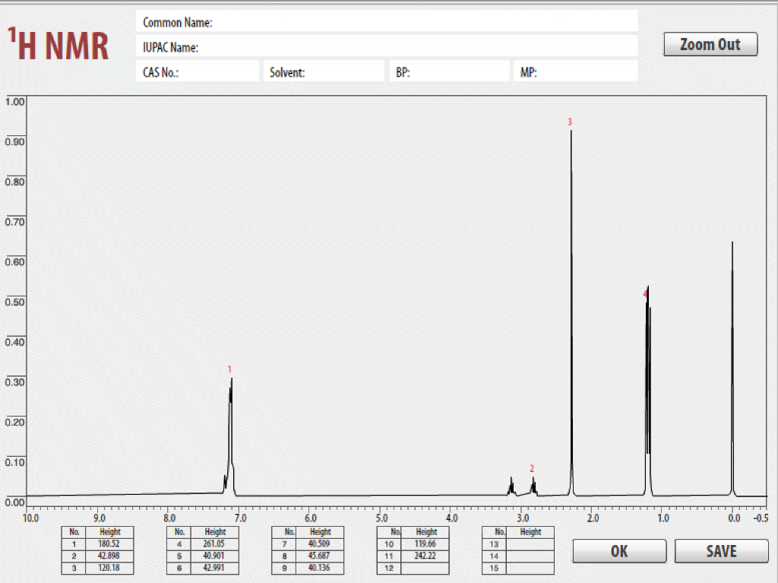Viewport: 778px width, 583px height.
Task: Select height value 180.52 in first table
Action: click(x=111, y=544)
